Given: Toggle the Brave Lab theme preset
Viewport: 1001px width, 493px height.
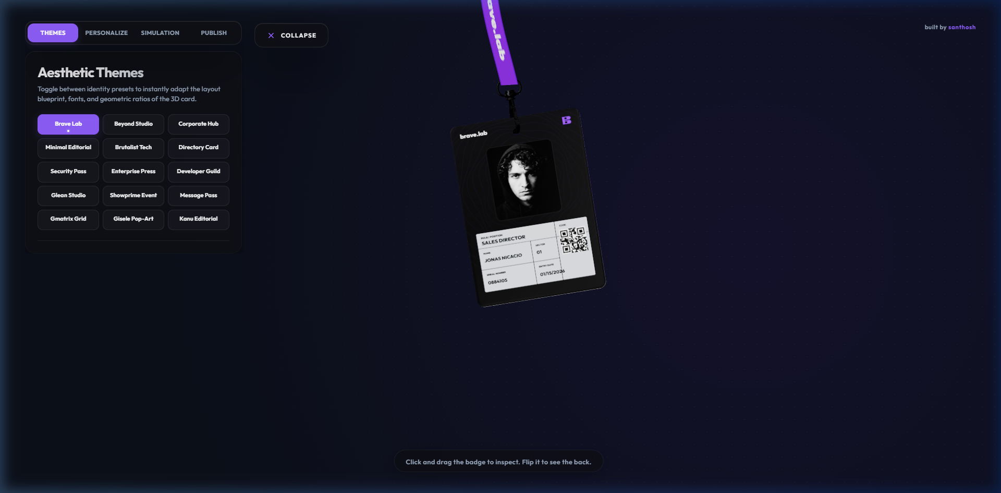Looking at the screenshot, I should click(68, 124).
